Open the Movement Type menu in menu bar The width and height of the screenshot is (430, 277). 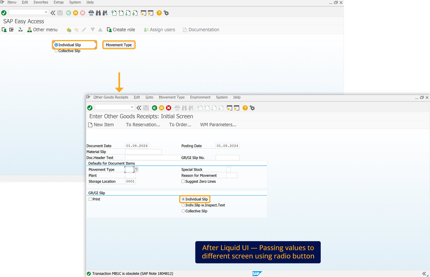click(172, 97)
